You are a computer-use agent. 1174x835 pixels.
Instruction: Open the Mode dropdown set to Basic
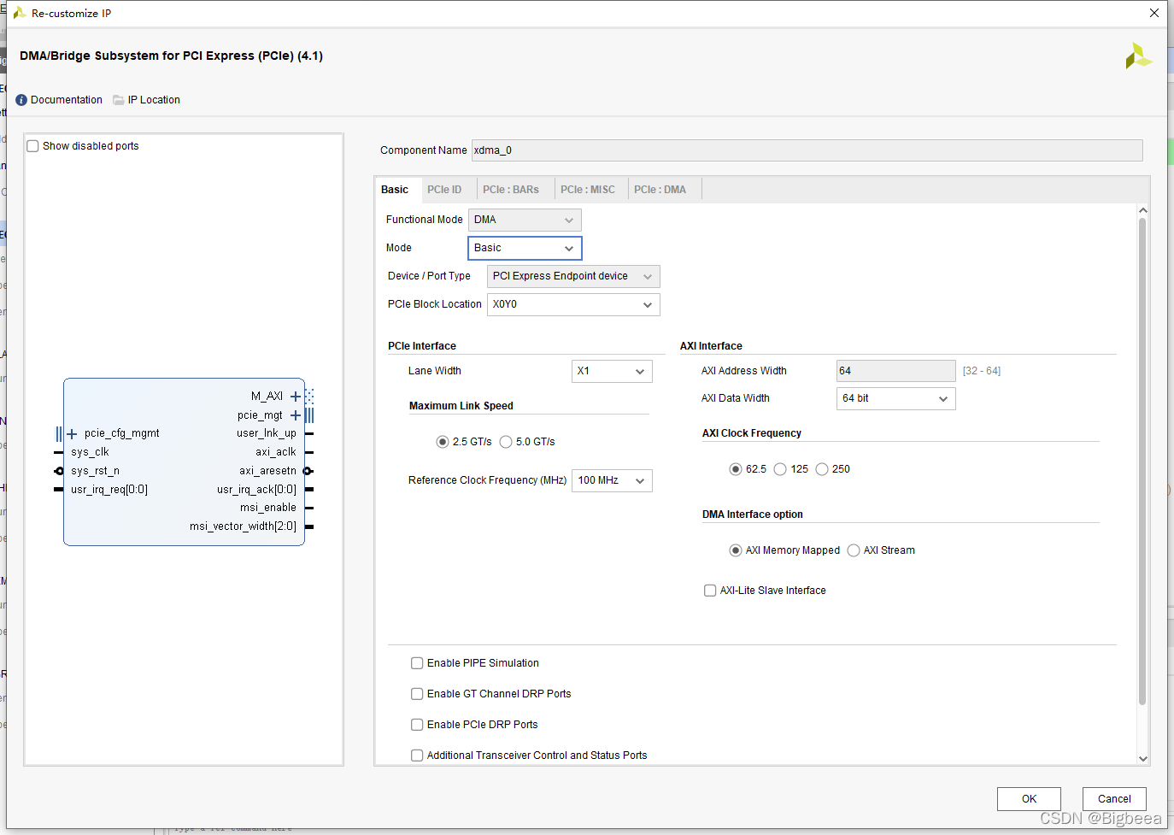(x=525, y=248)
